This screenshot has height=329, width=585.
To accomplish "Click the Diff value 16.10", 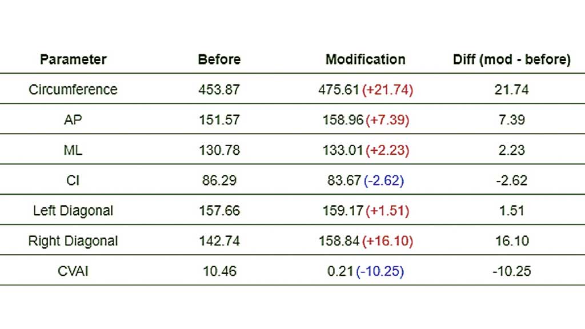I will point(511,241).
